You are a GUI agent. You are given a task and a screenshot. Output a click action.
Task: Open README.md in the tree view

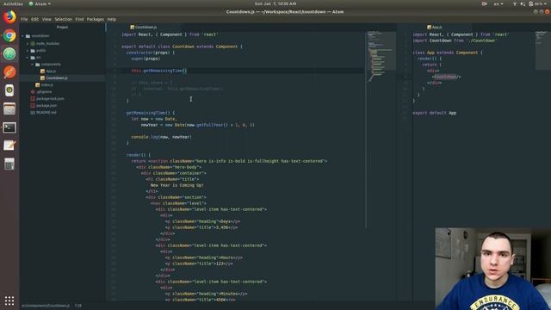tap(46, 113)
